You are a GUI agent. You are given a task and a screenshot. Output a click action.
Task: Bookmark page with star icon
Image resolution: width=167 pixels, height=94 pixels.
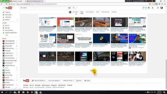point(154,4)
